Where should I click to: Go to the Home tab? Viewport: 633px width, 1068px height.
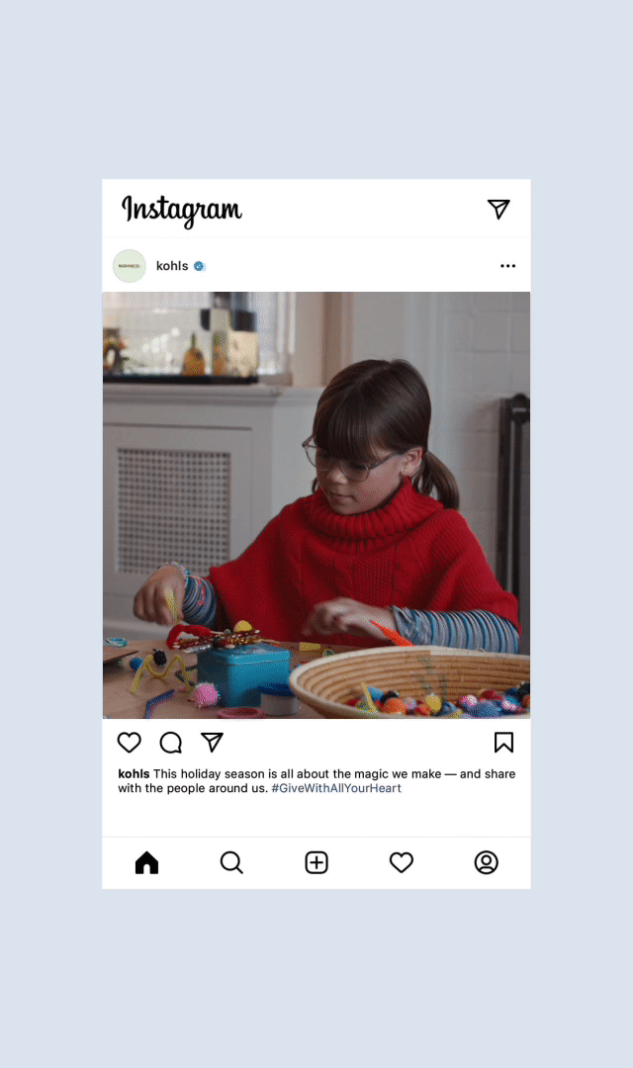[x=146, y=862]
